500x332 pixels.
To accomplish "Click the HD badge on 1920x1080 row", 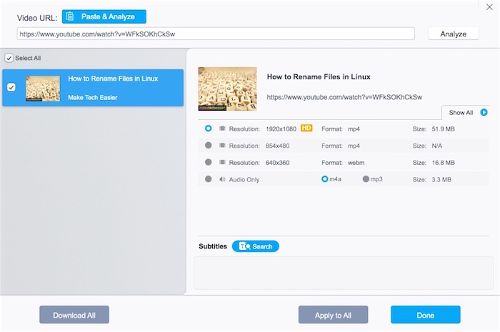I will (x=306, y=128).
